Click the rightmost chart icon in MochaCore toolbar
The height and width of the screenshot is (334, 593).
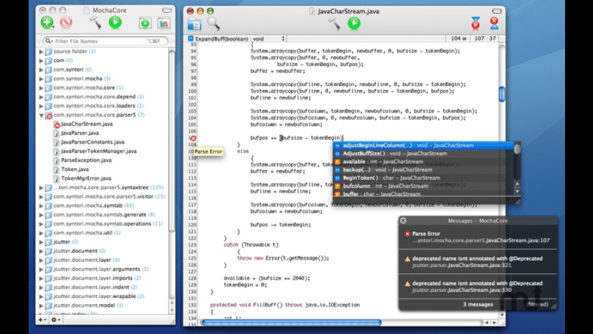pos(164,23)
